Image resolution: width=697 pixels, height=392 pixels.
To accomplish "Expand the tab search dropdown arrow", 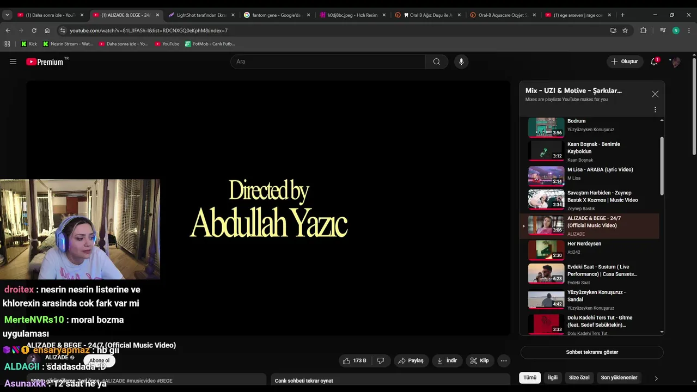I will click(7, 15).
